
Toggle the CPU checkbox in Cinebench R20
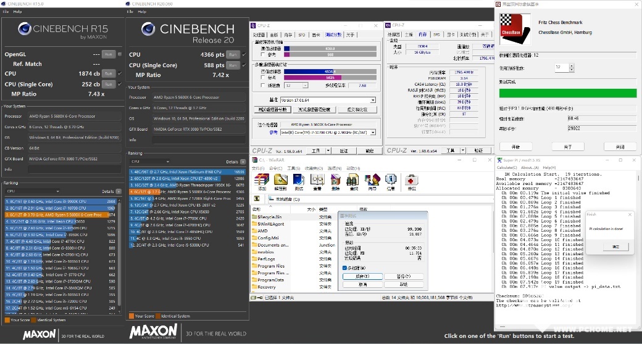[244, 54]
